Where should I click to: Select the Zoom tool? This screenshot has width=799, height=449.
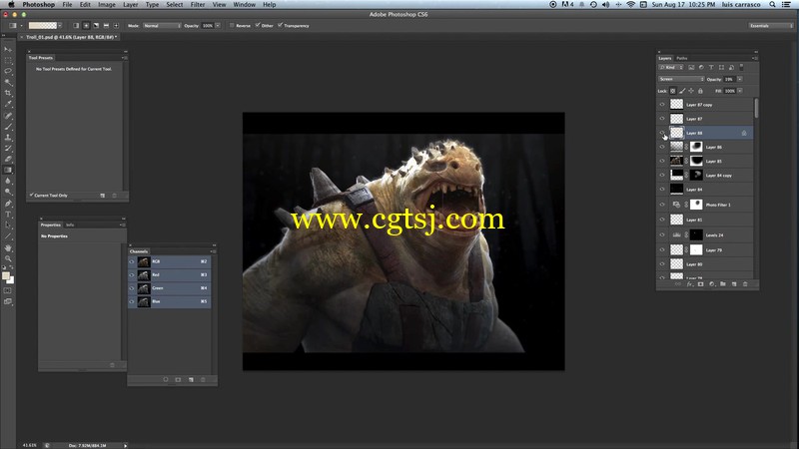8,258
